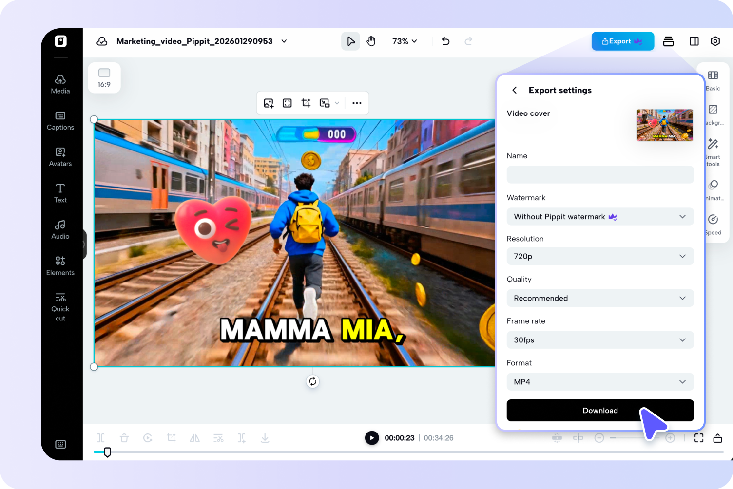
Task: Open the Media tab
Action: click(x=60, y=85)
